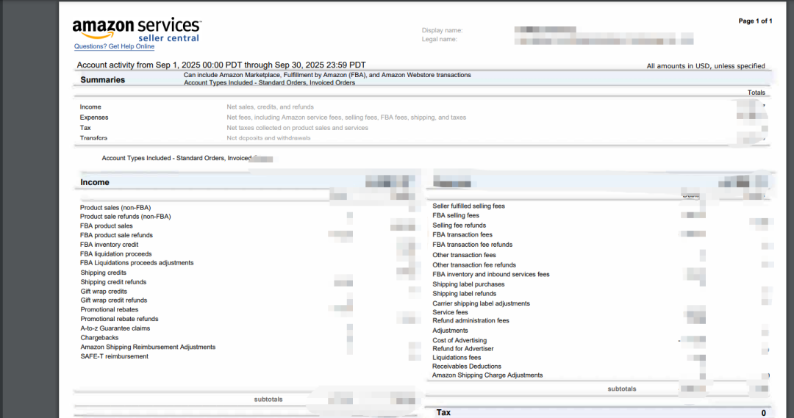Select the 'Shipping credits' row
Viewport: 794px width, 418px height.
[x=104, y=273]
